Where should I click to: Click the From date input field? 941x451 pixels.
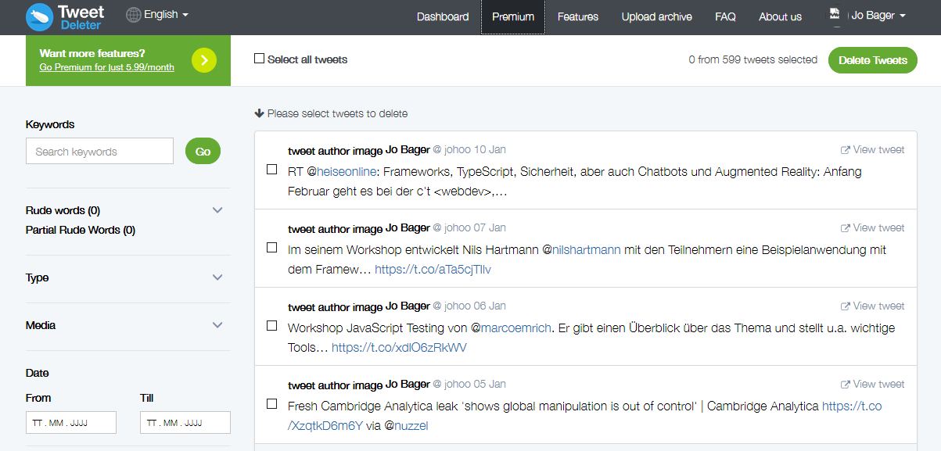71,423
